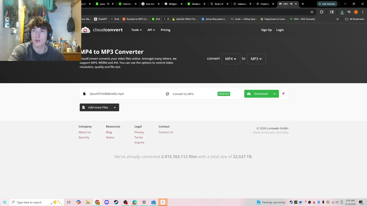Go to the Pricing page

tap(165, 30)
